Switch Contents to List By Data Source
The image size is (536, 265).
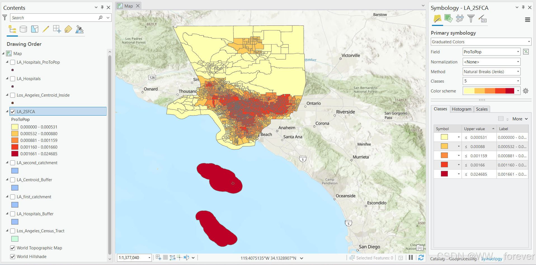23,29
